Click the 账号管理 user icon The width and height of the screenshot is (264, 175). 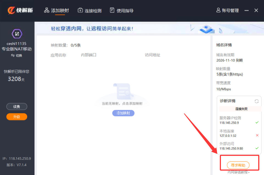pyautogui.click(x=218, y=10)
